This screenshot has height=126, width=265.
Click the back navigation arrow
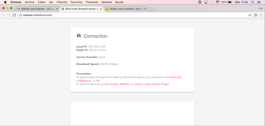click(3, 15)
